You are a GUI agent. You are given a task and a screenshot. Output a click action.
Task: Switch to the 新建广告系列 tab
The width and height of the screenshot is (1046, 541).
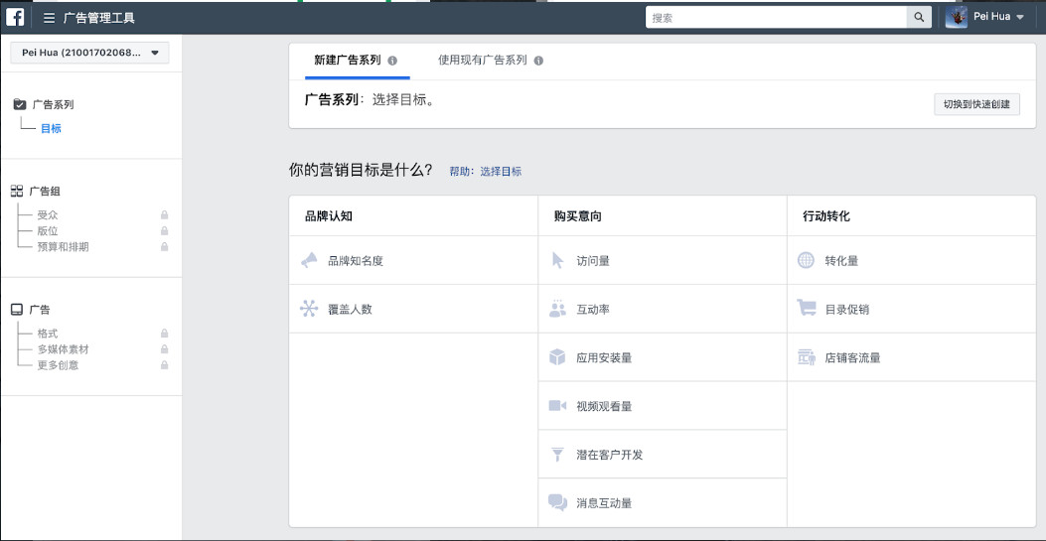coord(348,61)
